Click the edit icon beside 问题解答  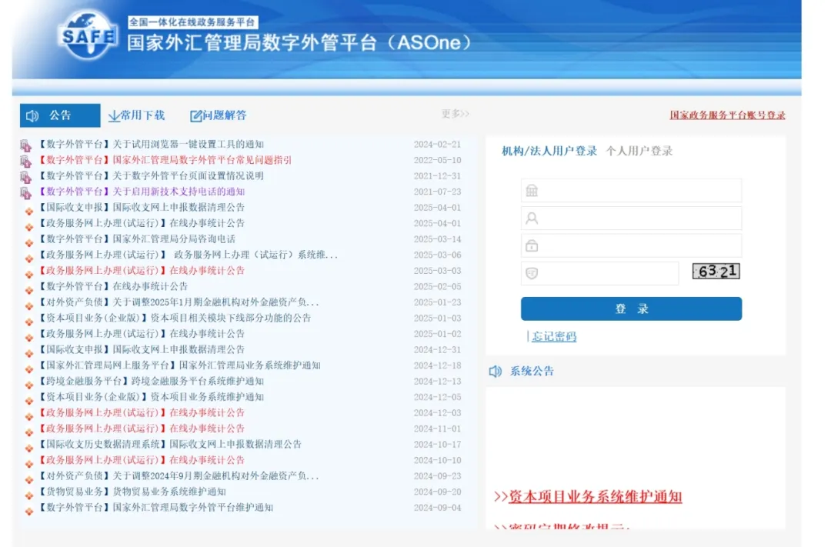point(196,116)
